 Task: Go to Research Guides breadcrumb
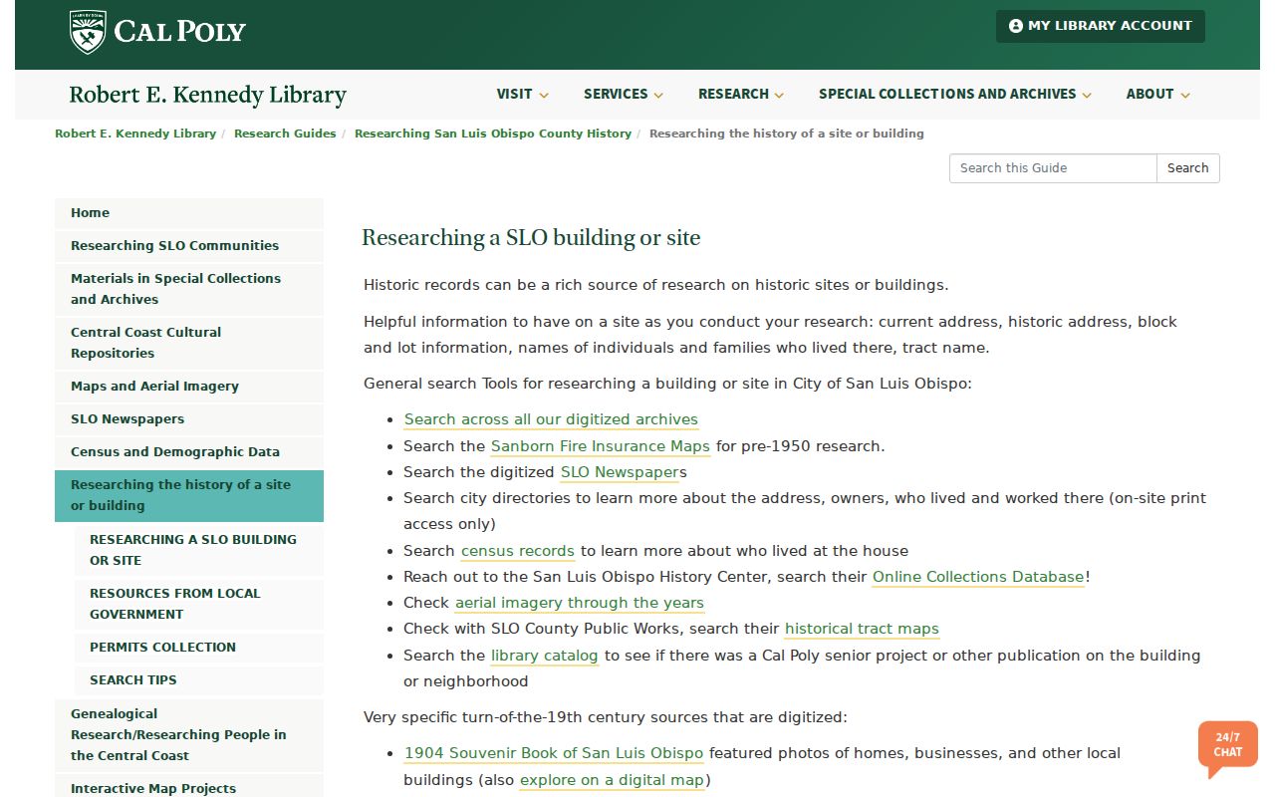pos(285,133)
